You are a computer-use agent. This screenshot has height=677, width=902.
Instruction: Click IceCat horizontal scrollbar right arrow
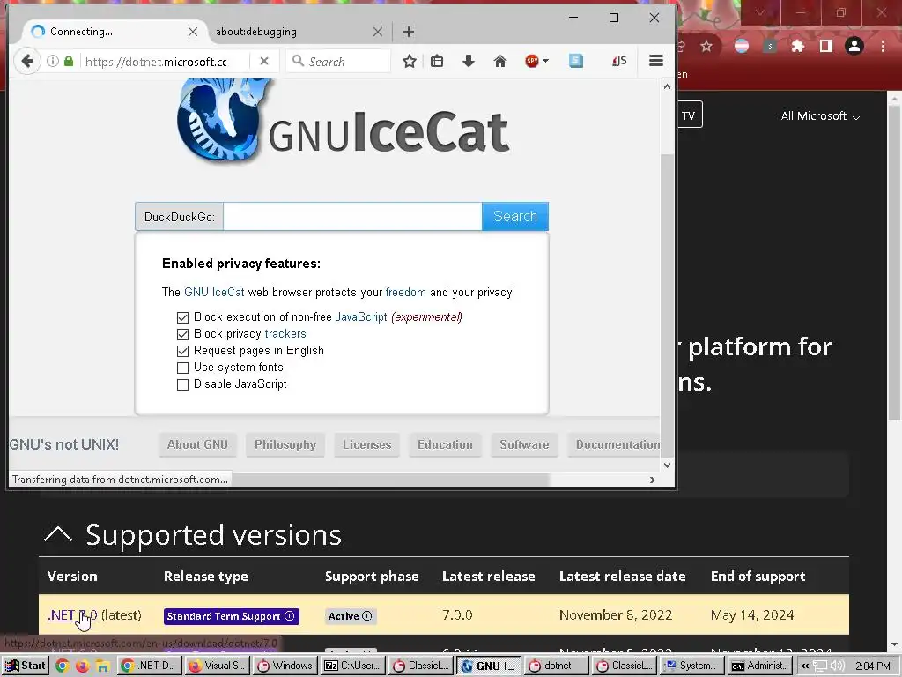(653, 480)
